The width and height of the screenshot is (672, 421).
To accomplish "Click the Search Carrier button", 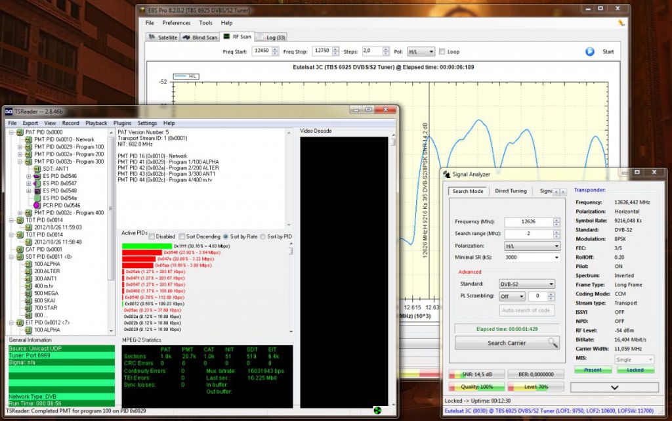I will point(507,343).
